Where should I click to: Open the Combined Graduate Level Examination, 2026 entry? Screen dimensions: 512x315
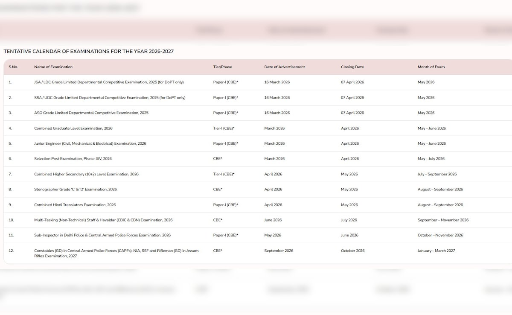tap(73, 128)
